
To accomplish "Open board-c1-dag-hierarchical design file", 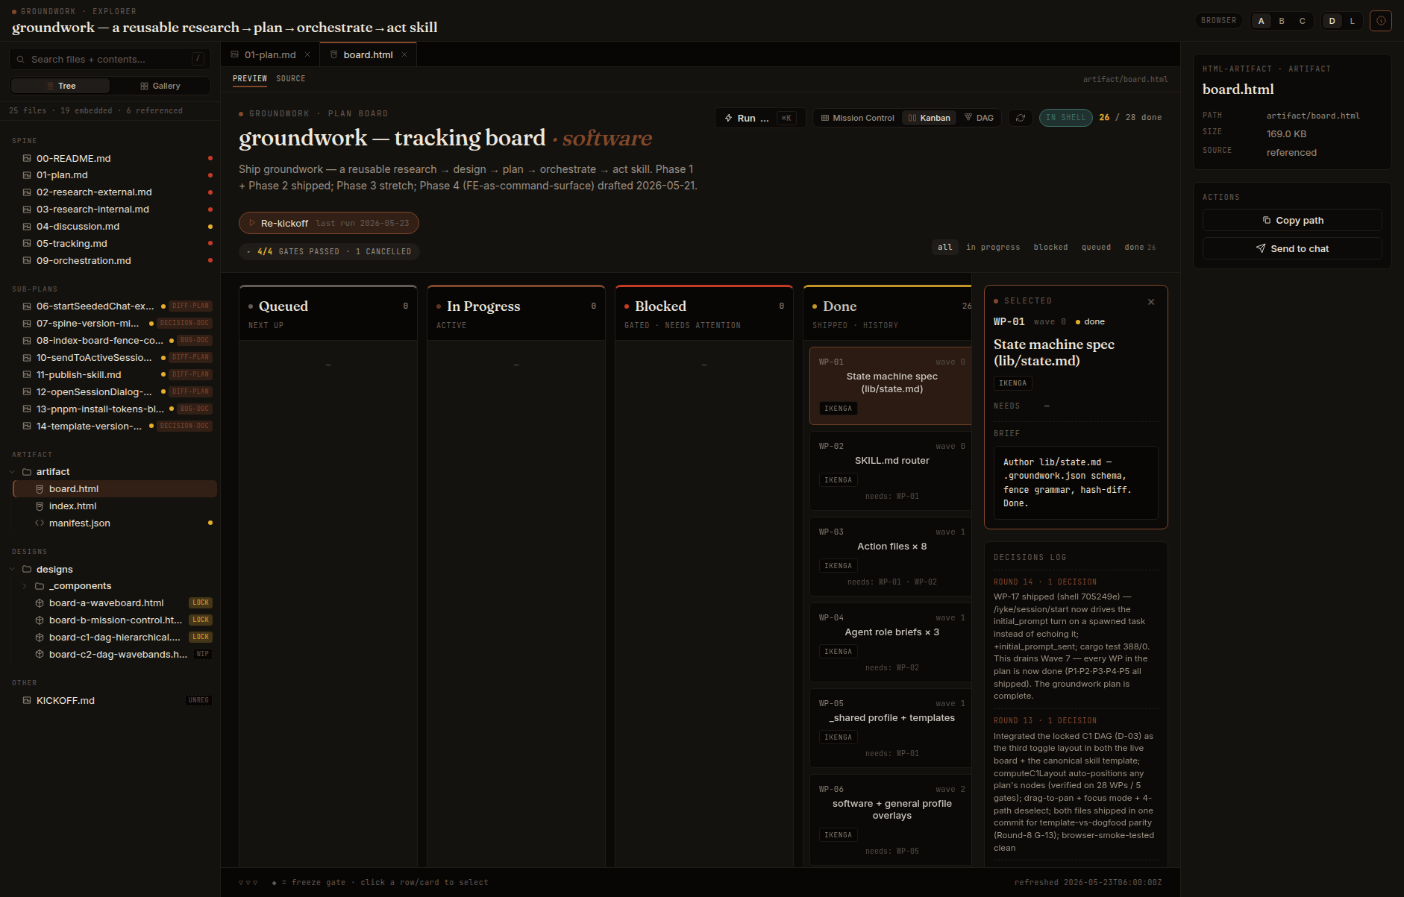I will (x=115, y=638).
